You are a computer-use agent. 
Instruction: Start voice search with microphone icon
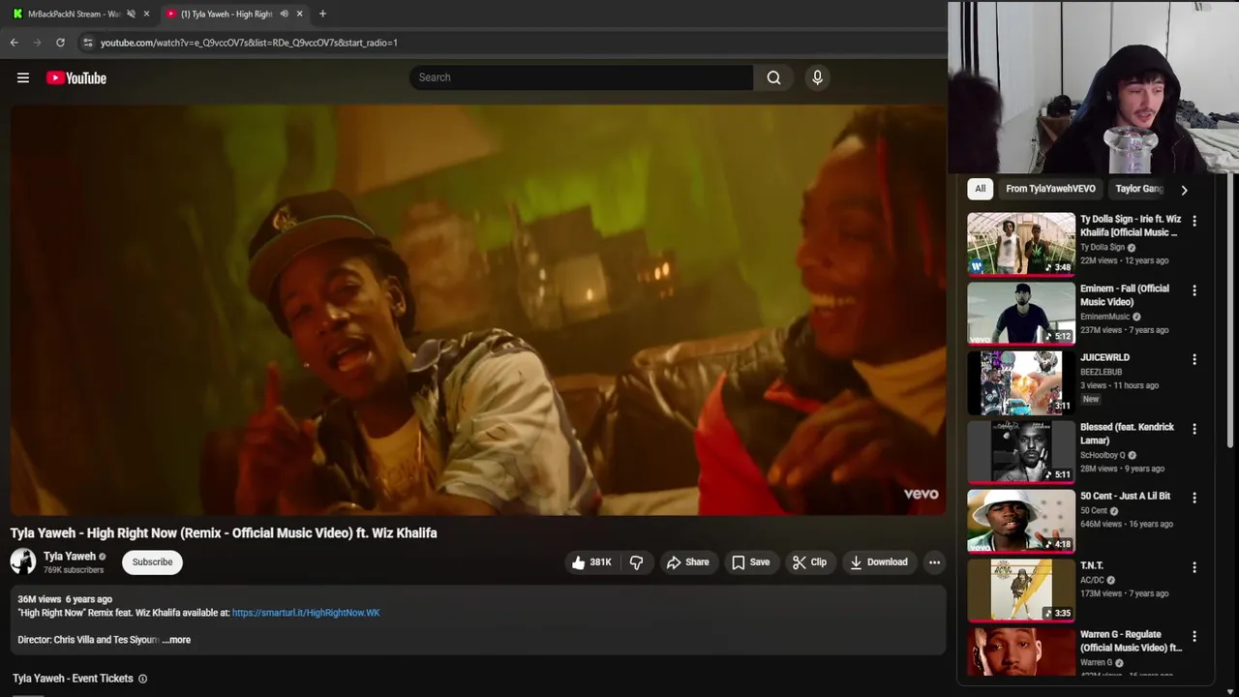pos(817,77)
